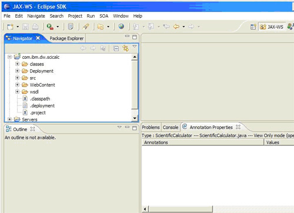This screenshot has width=294, height=213.
Task: Open the Help menu
Action: (138, 16)
